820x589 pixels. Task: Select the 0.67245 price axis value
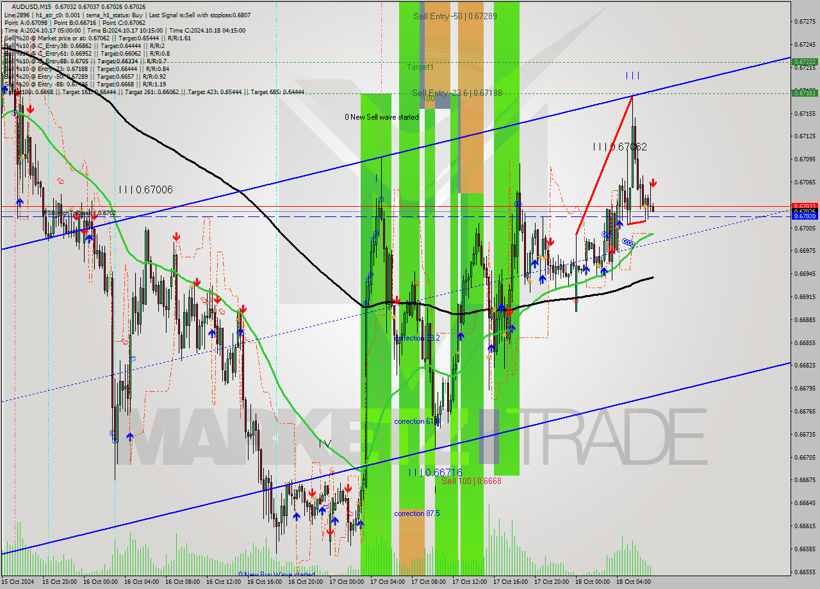805,45
